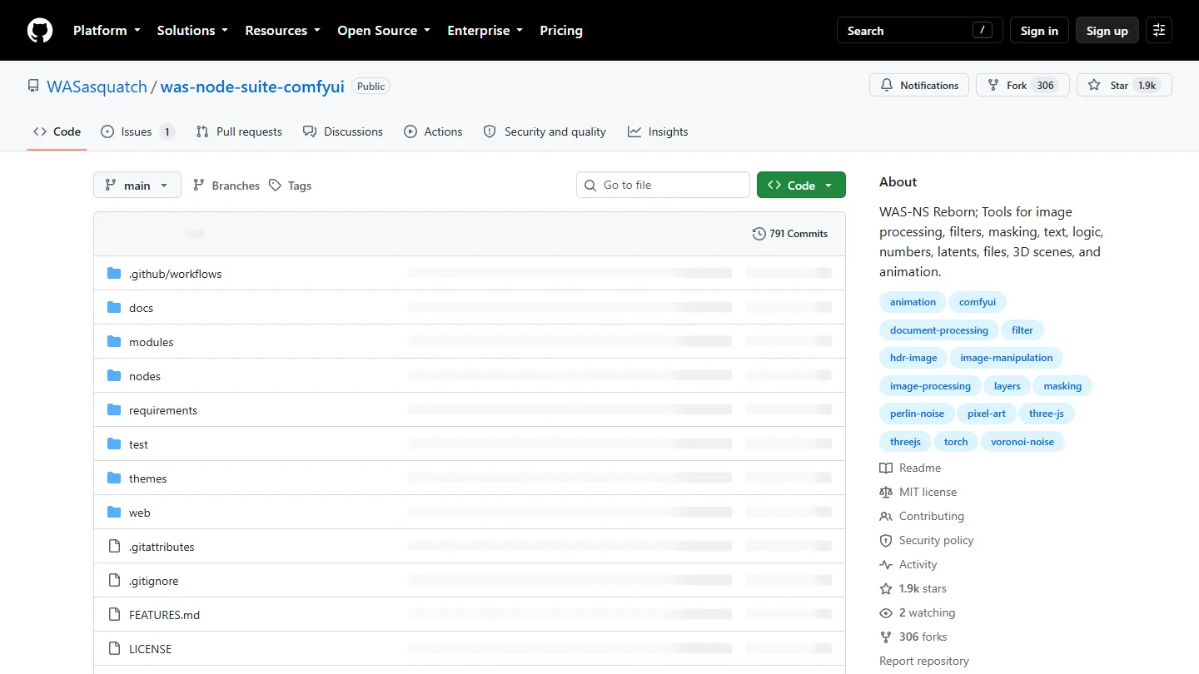This screenshot has height=674, width=1199.
Task: Click the file icon beside .gitattributes
Action: [114, 547]
